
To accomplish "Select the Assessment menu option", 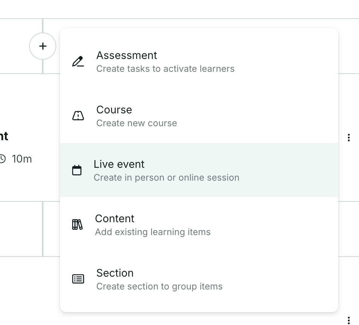I will 127,55.
